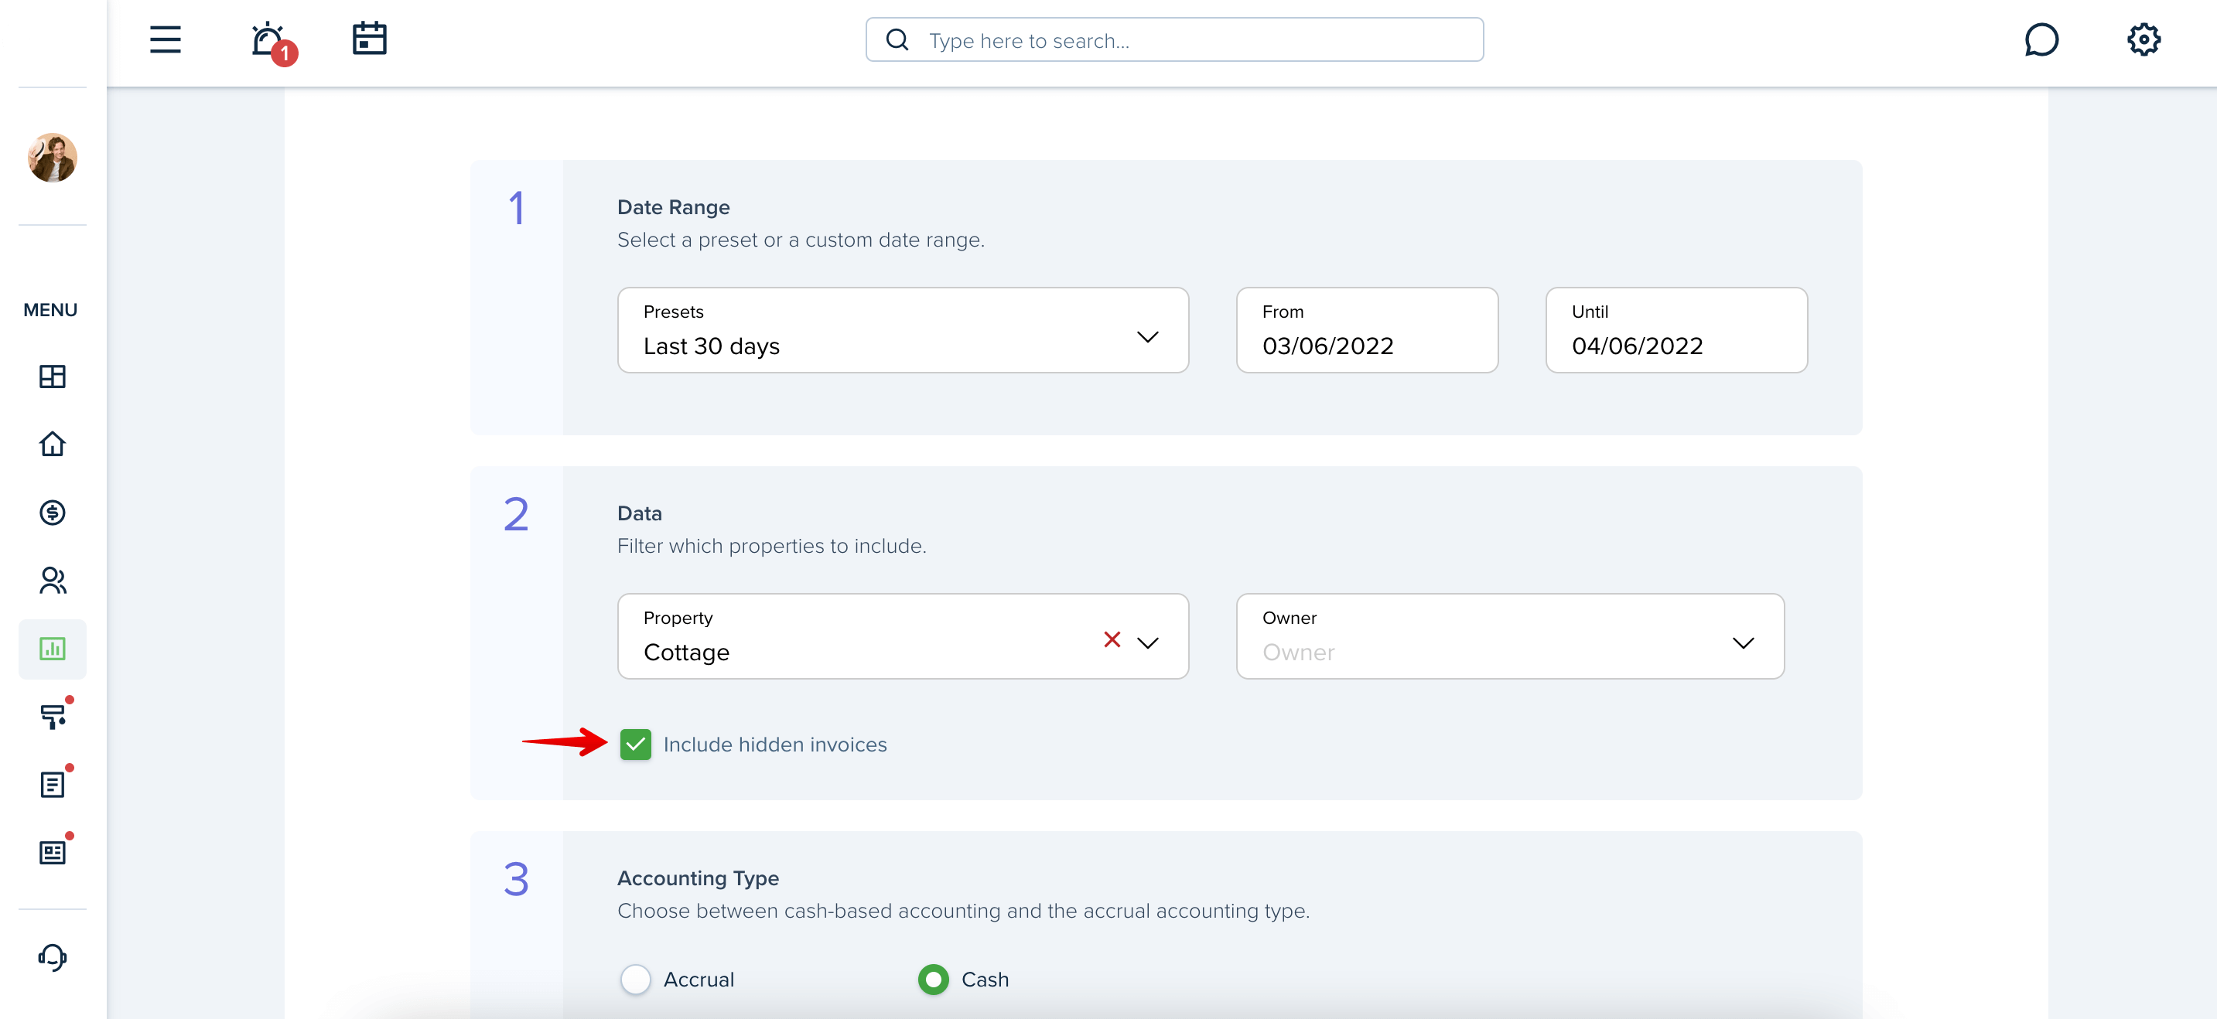
Task: Expand the Presets dropdown
Action: (903, 330)
